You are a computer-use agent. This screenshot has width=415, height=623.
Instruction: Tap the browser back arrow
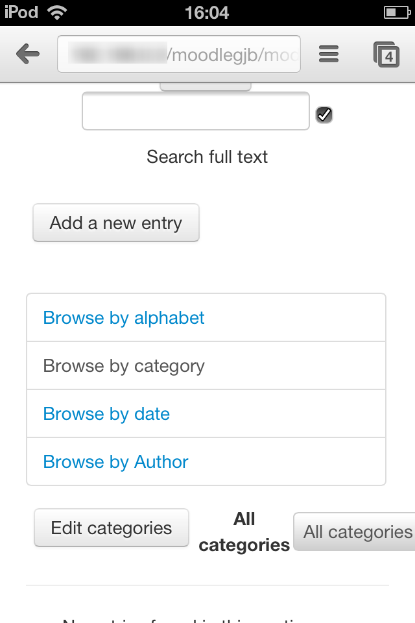coord(28,54)
